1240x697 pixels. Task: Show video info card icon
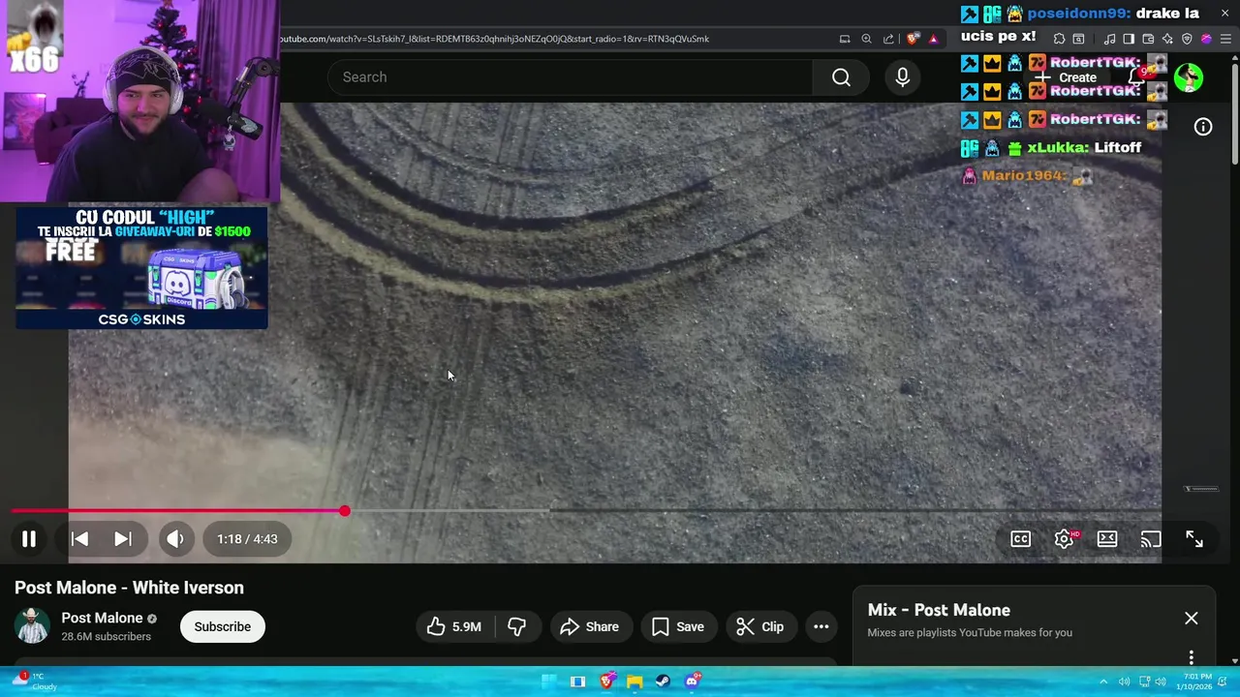1203,127
